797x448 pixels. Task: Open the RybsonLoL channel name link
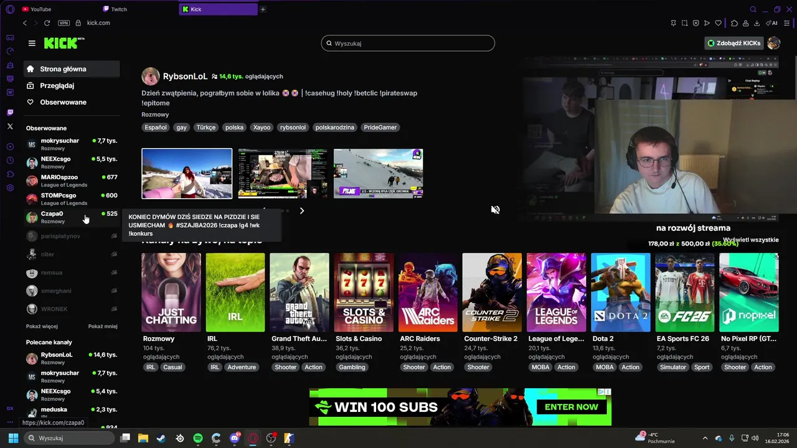(x=185, y=77)
